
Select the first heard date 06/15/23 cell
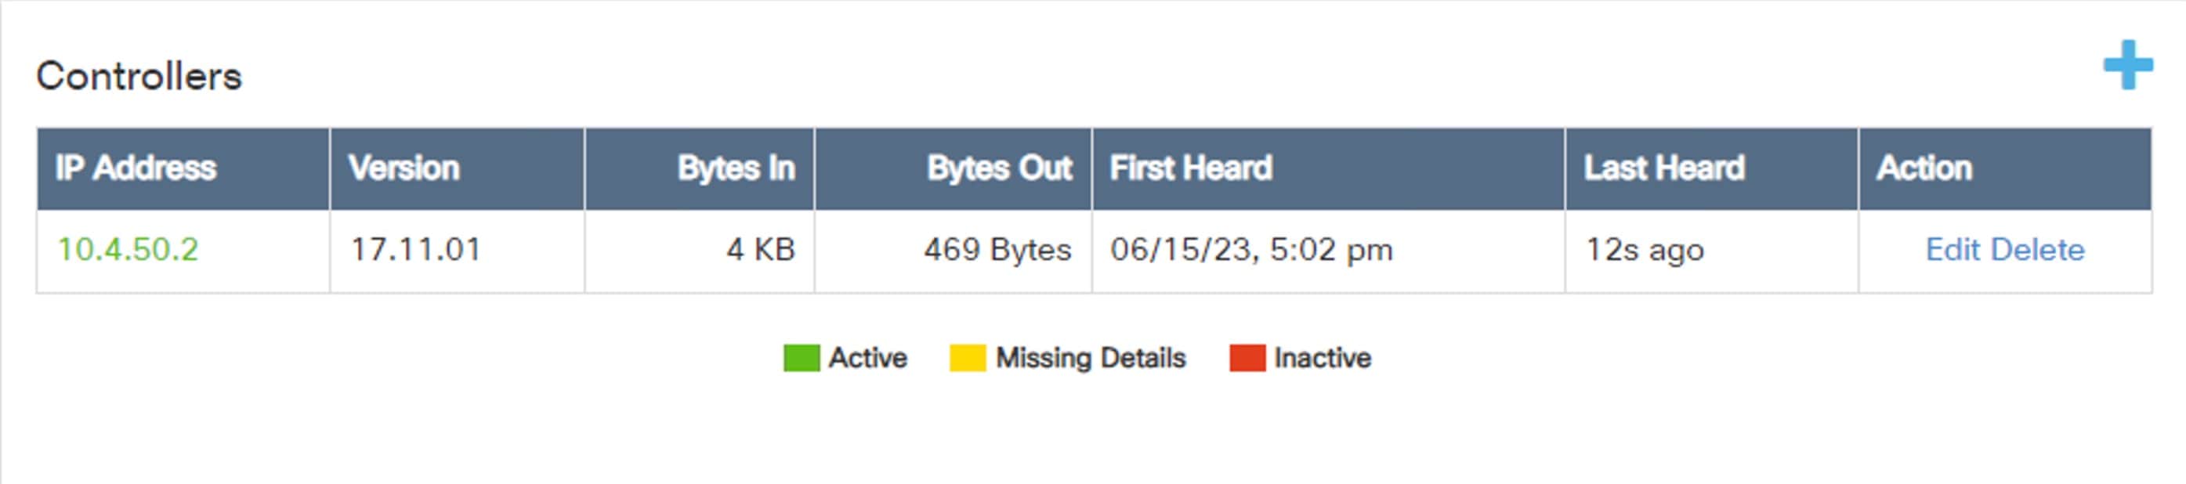pos(1252,250)
